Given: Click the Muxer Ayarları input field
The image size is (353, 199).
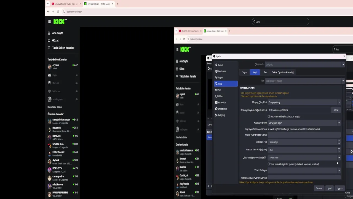Looking at the screenshot, I should pyautogui.click(x=304, y=135).
